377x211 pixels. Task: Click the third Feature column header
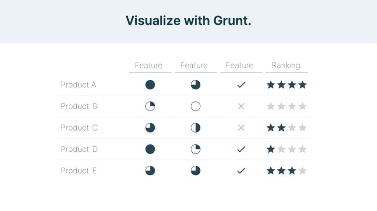pyautogui.click(x=239, y=65)
